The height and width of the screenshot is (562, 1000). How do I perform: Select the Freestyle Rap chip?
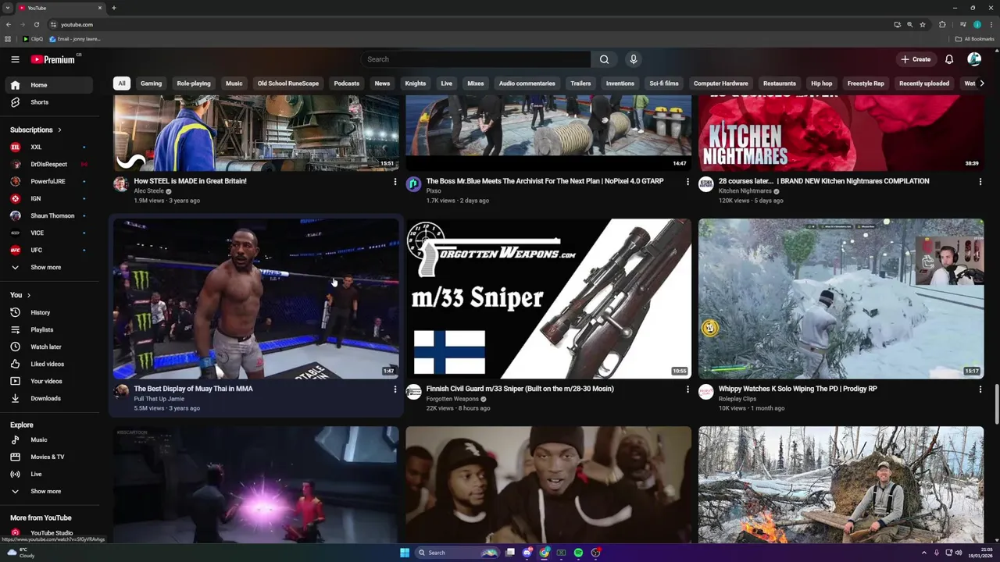point(866,84)
